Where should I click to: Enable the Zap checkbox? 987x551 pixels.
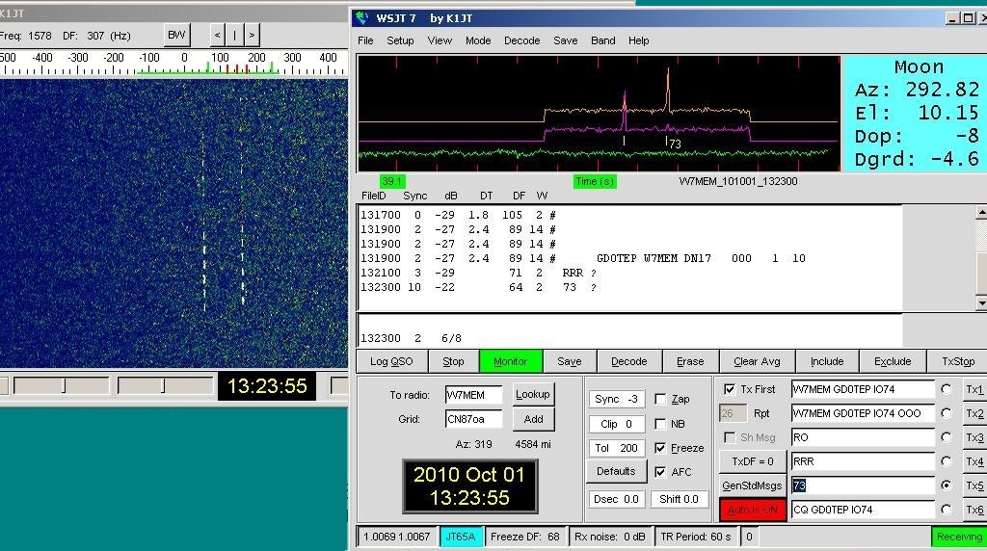[660, 399]
